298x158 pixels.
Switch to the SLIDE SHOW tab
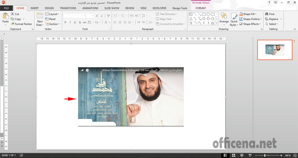click(112, 8)
